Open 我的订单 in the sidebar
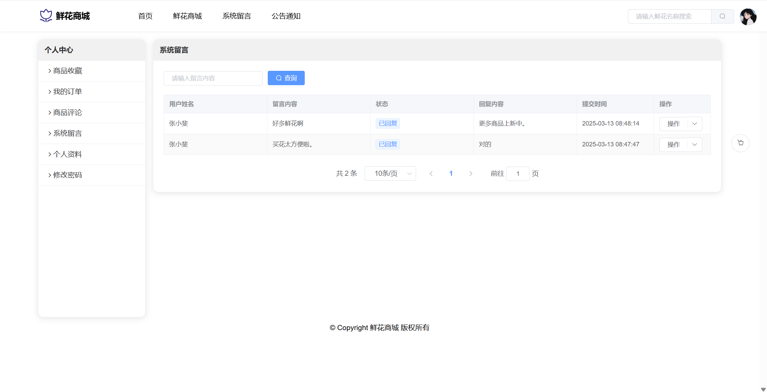Viewport: 767px width, 392px height. pos(67,92)
